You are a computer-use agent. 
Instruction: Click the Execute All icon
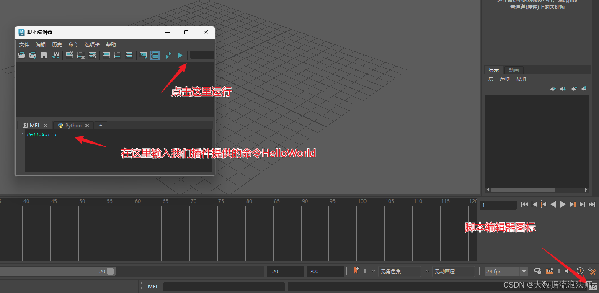tap(169, 55)
